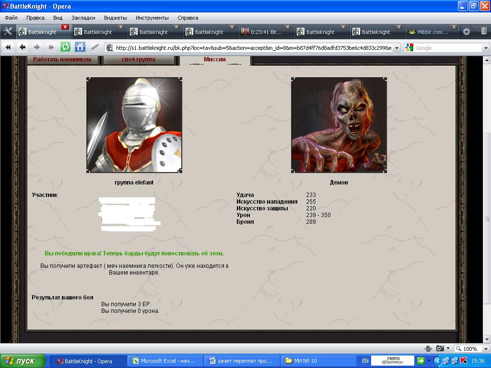Click the Fast Forward button
This screenshot has width=491, height=368.
coord(51,47)
